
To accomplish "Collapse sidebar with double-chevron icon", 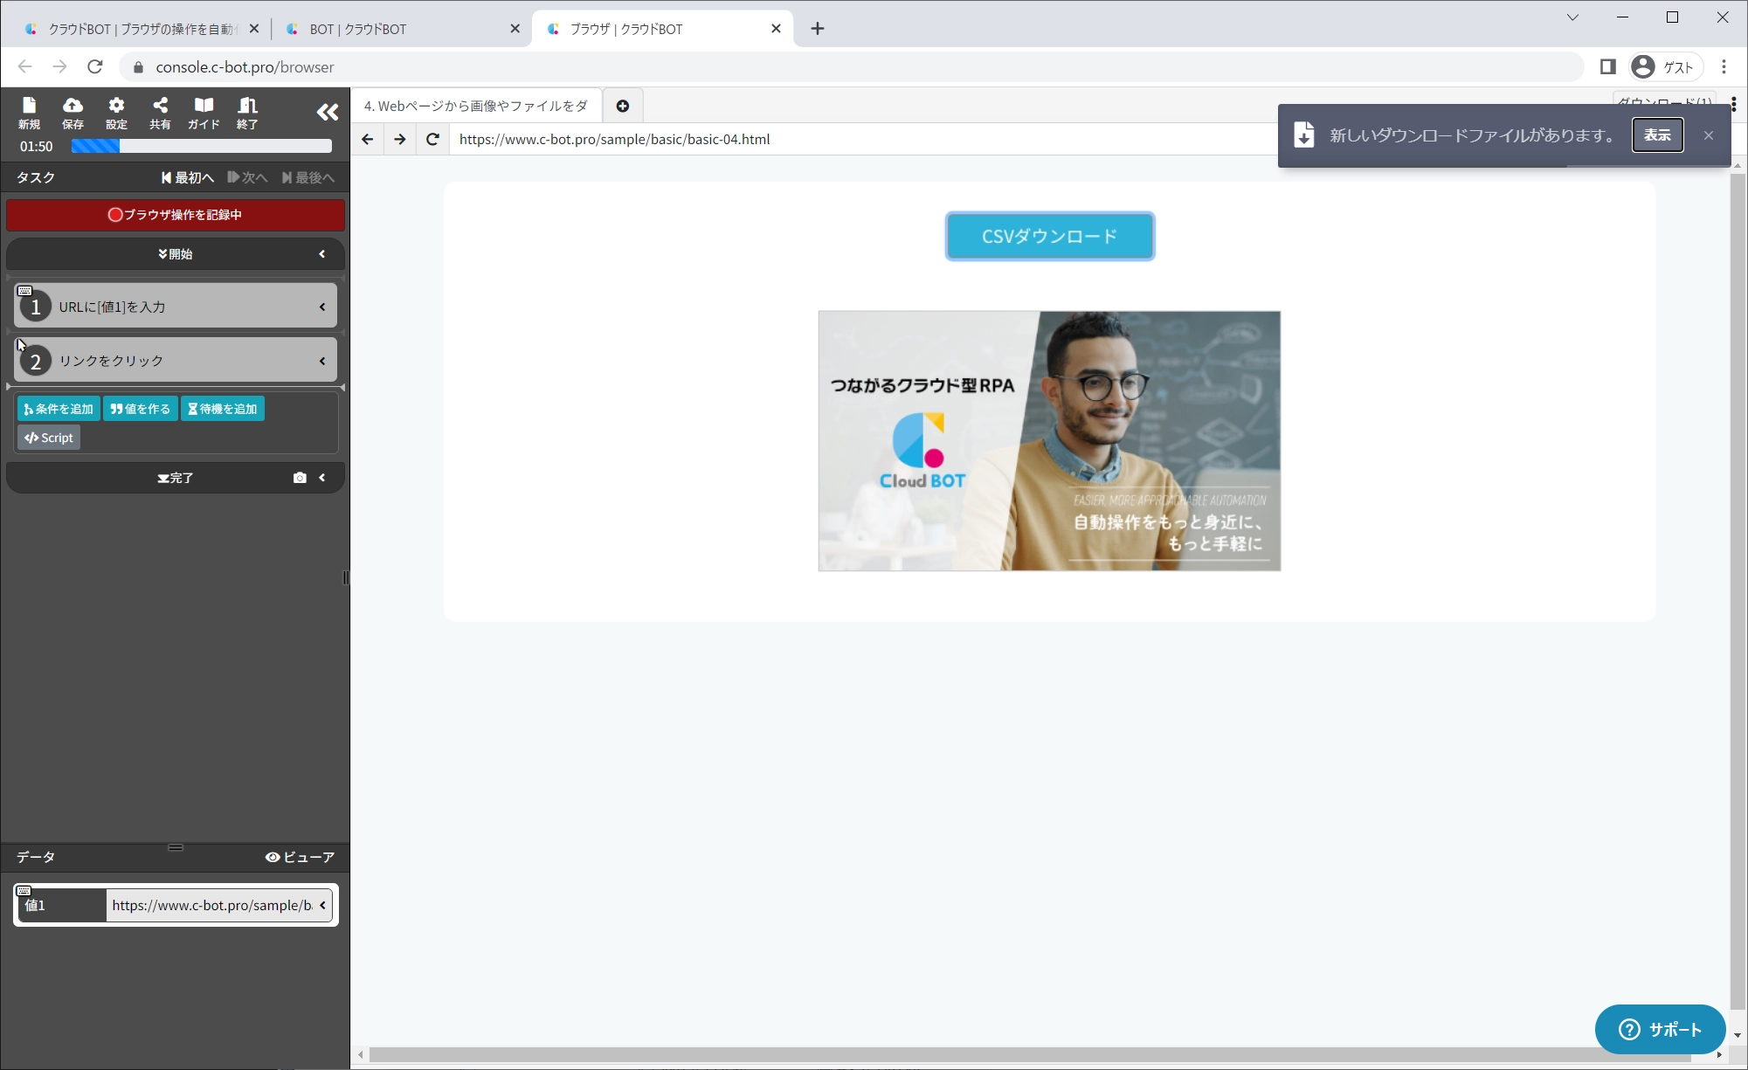I will click(327, 112).
